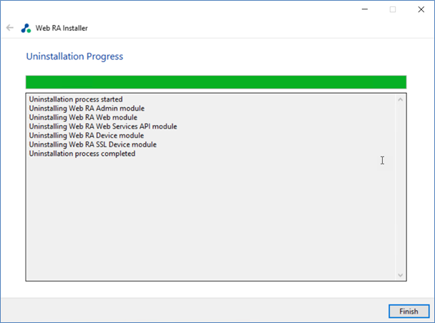
Task: Click the Web RA Installer logo icon
Action: coord(26,29)
